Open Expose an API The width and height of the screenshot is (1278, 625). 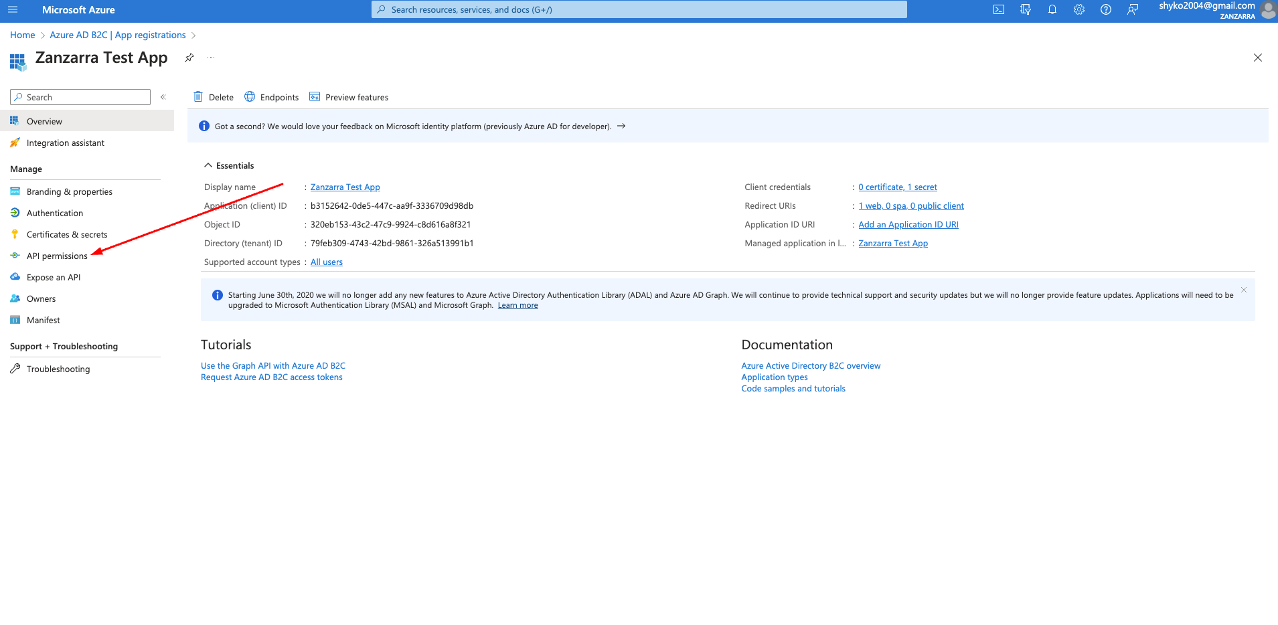(54, 277)
